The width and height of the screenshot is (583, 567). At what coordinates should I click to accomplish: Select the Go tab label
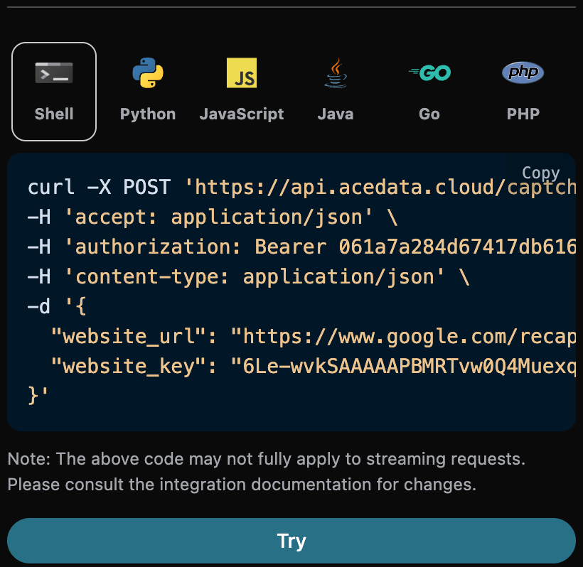[429, 114]
